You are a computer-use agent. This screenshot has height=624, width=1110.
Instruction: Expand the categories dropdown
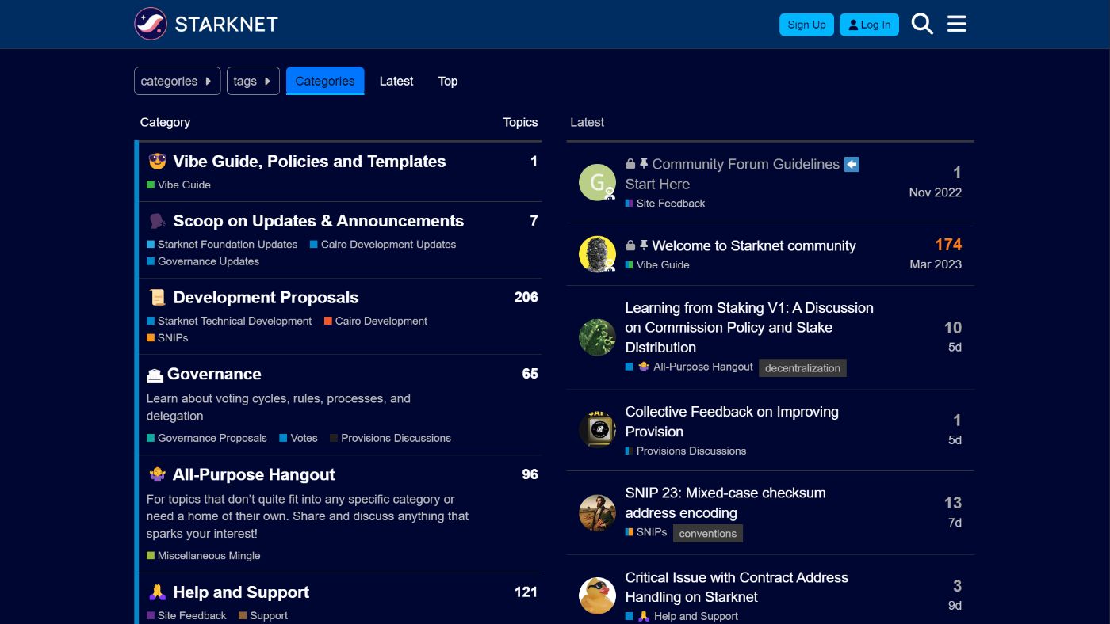(177, 81)
